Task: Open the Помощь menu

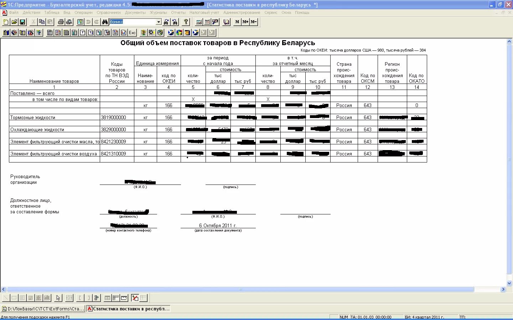Action: (x=302, y=12)
